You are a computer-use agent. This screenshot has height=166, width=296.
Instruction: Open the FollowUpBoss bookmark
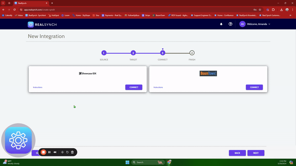(132, 15)
